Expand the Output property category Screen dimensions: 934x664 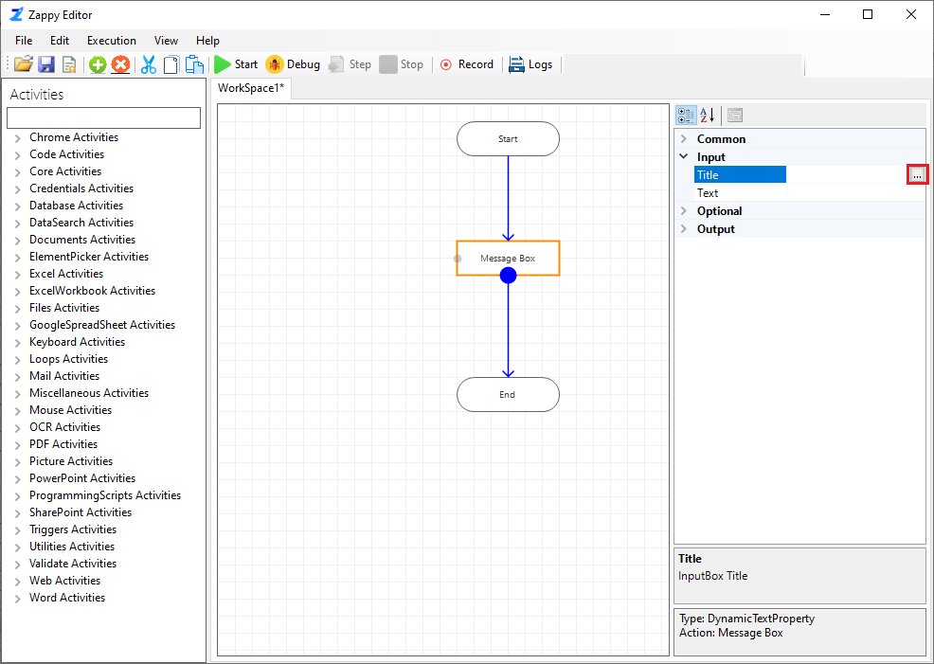pyautogui.click(x=684, y=229)
